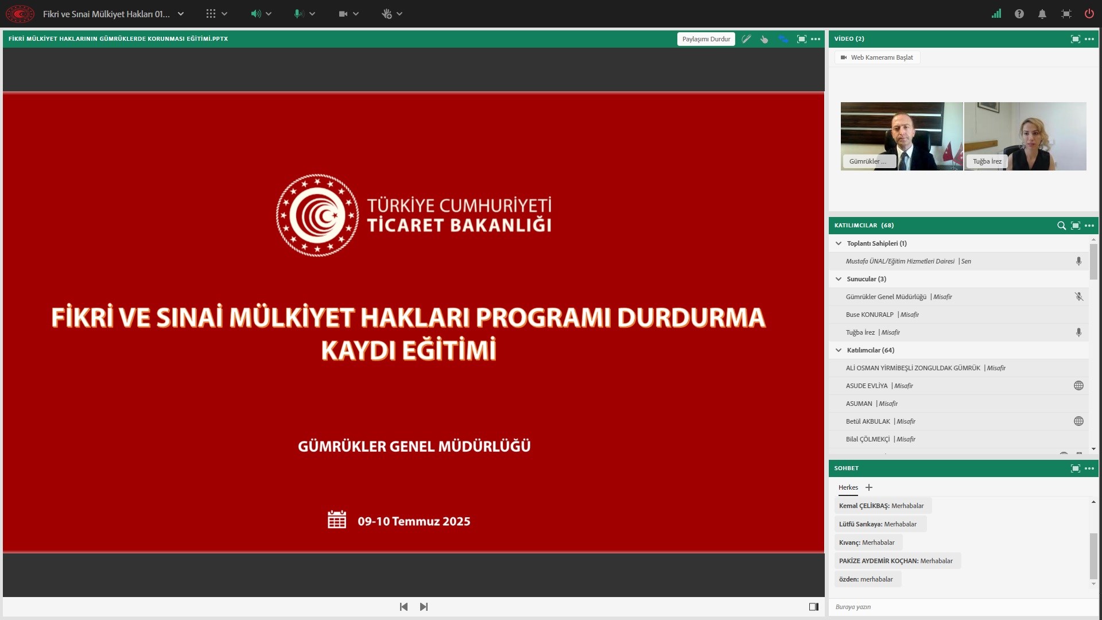Select Bilal ÇÖLMEKÇİ in participants list
1102x620 pixels.
coord(959,439)
